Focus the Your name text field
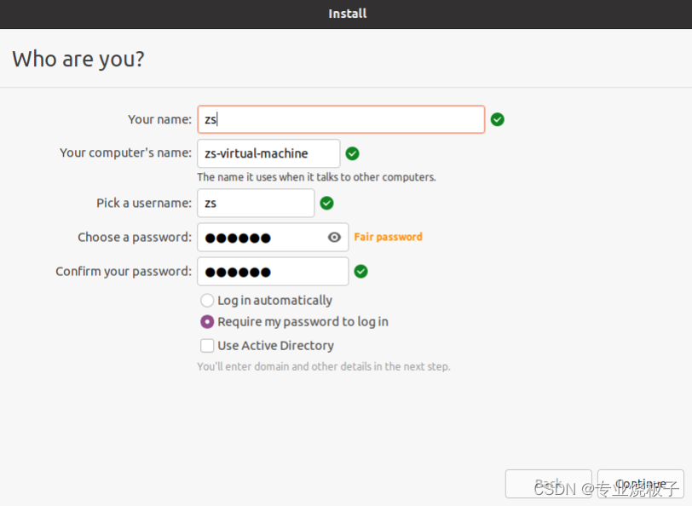This screenshot has width=692, height=506. coord(341,119)
